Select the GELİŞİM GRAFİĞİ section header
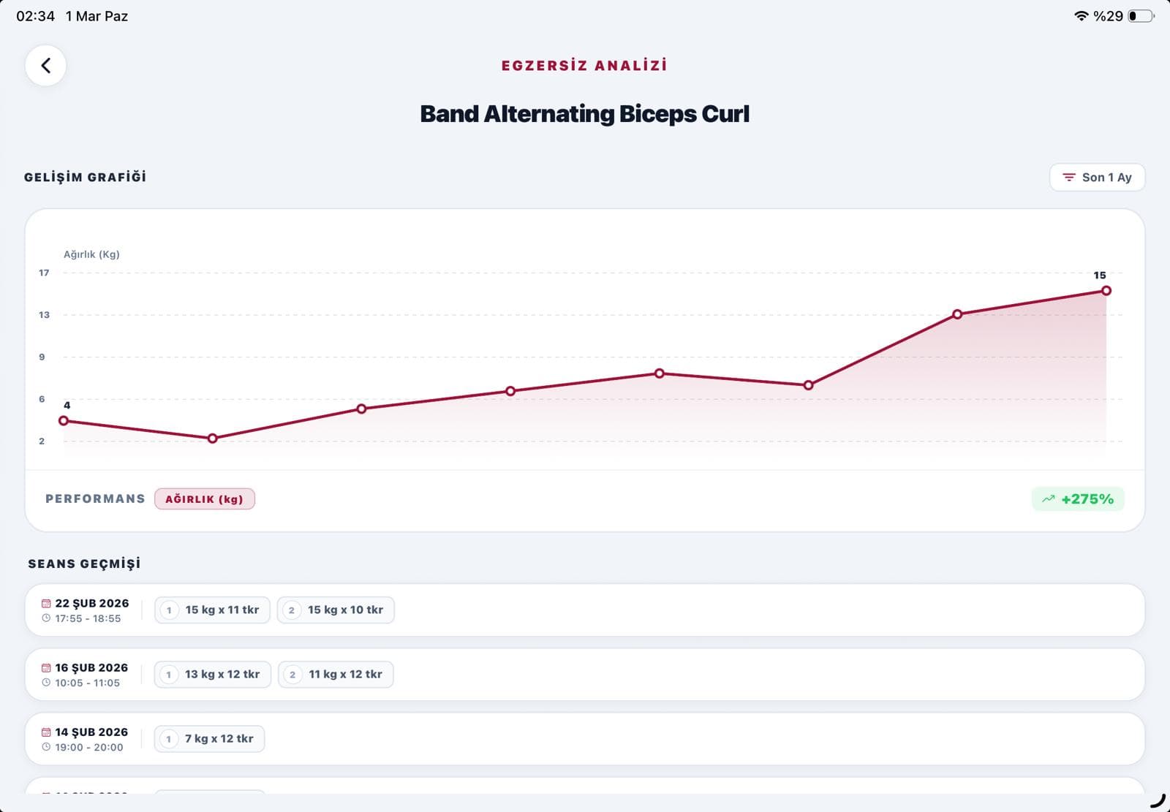The image size is (1170, 812). [85, 176]
